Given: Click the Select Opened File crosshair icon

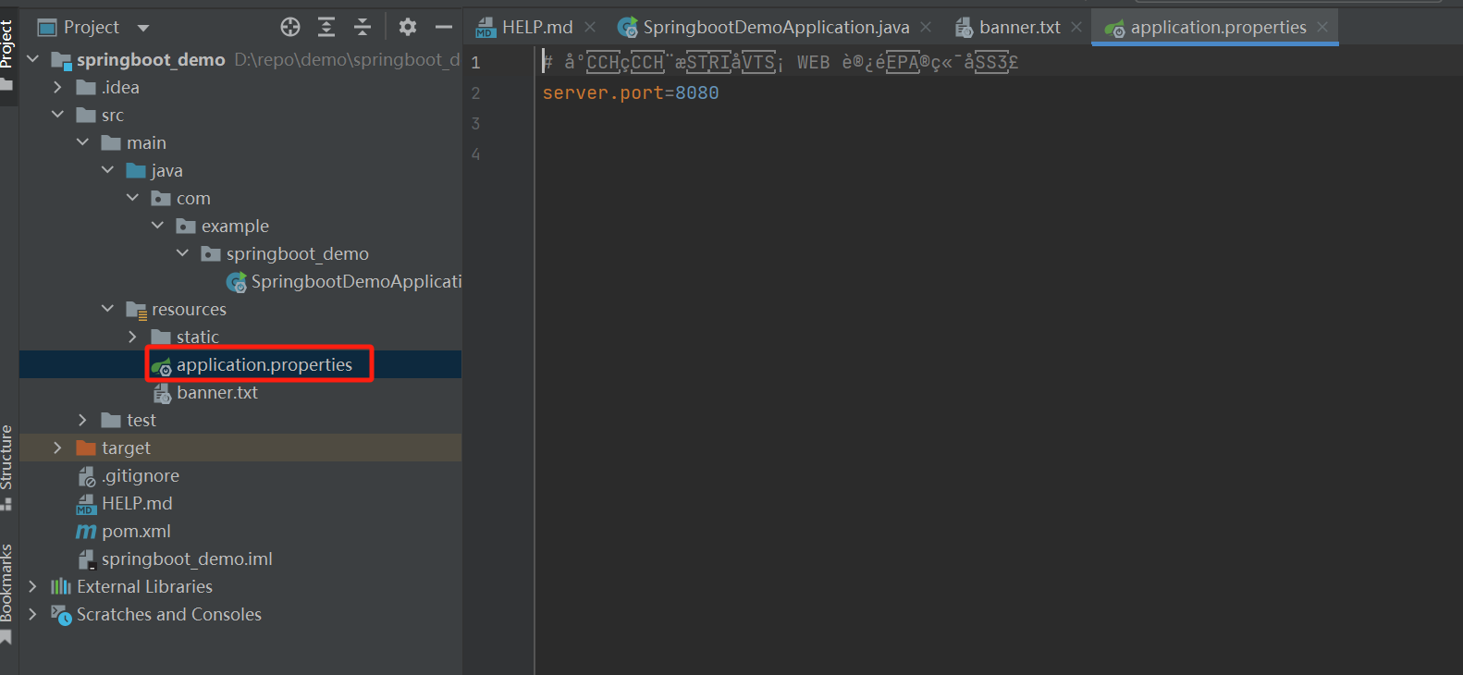Looking at the screenshot, I should tap(290, 28).
